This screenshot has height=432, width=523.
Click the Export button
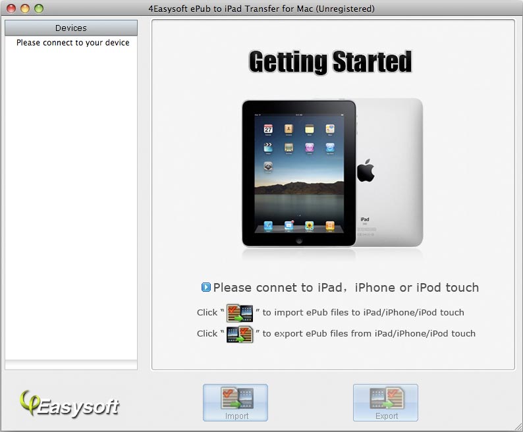coord(385,402)
